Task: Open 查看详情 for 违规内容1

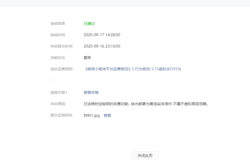Action: coord(91,92)
